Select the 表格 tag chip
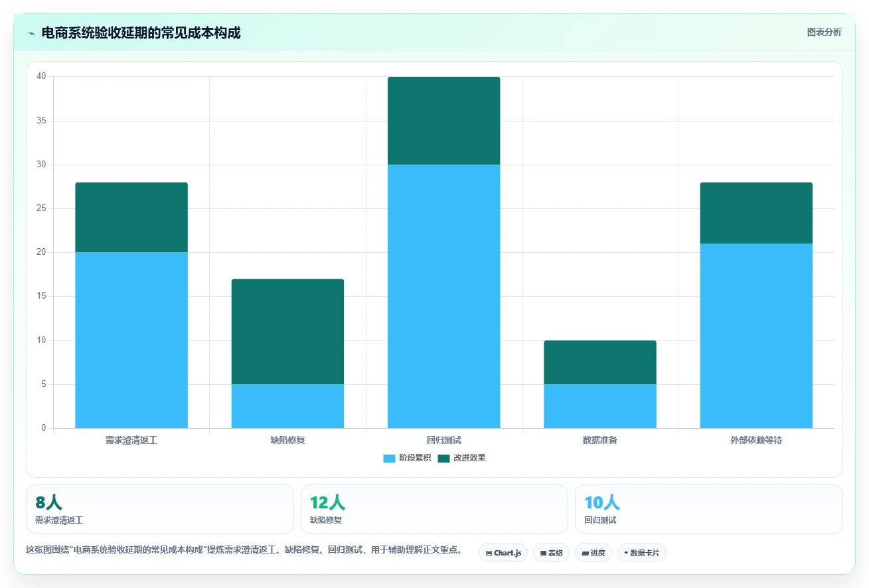 551,553
